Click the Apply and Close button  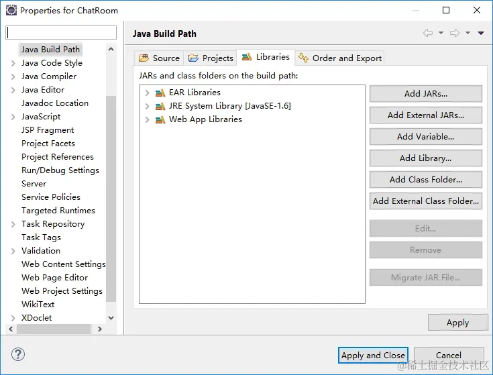pyautogui.click(x=373, y=355)
